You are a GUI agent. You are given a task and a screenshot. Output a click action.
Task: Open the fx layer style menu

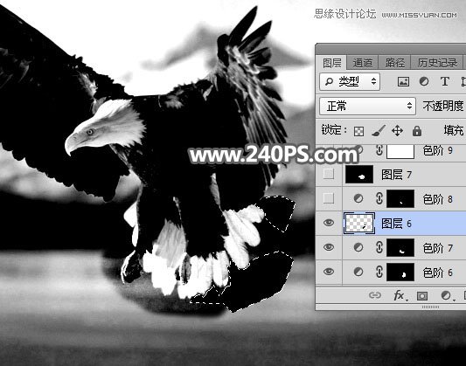point(400,295)
